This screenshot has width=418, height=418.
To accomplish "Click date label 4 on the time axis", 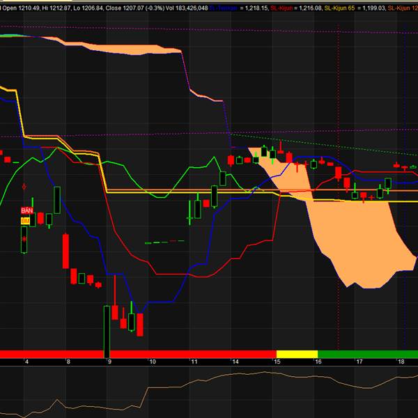I will tap(26, 362).
